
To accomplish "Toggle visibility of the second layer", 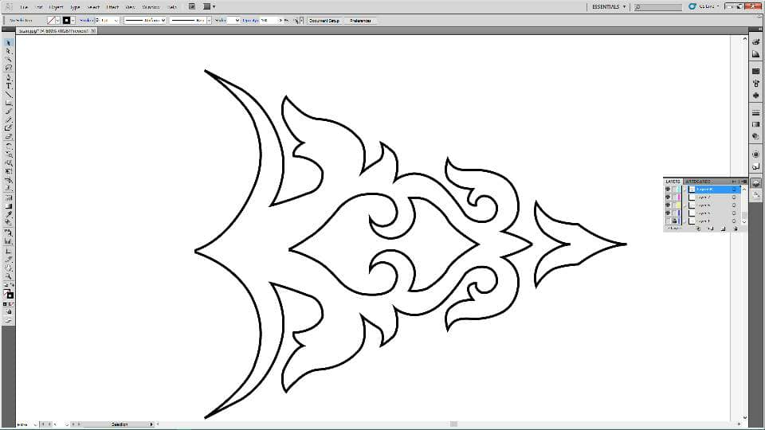I will click(x=668, y=197).
